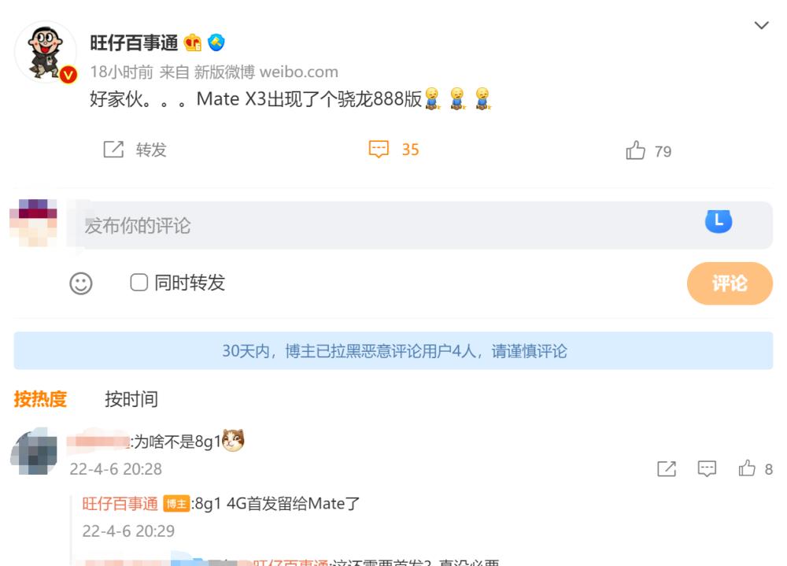Click the repost share icon on main post
Screen dimensions: 787x566
point(113,149)
